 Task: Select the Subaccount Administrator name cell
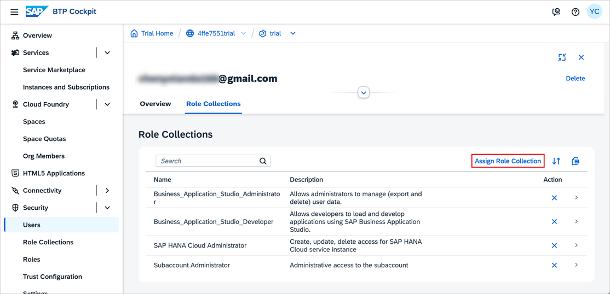pos(192,265)
